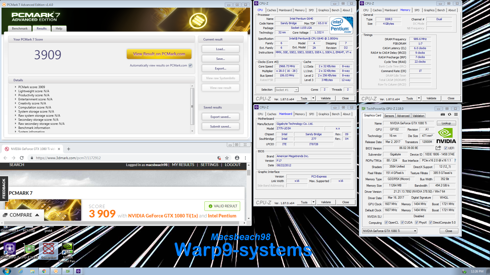Open Windows Explorer from the taskbar
The width and height of the screenshot is (490, 275).
(32, 271)
